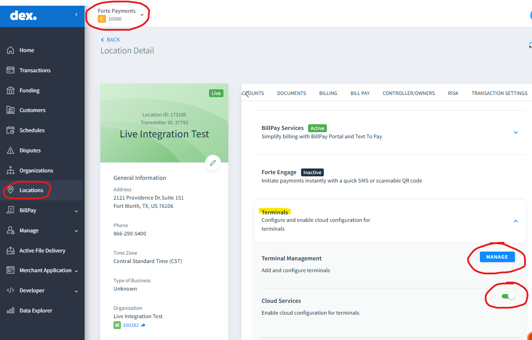Click the green M organization badge

click(117, 325)
